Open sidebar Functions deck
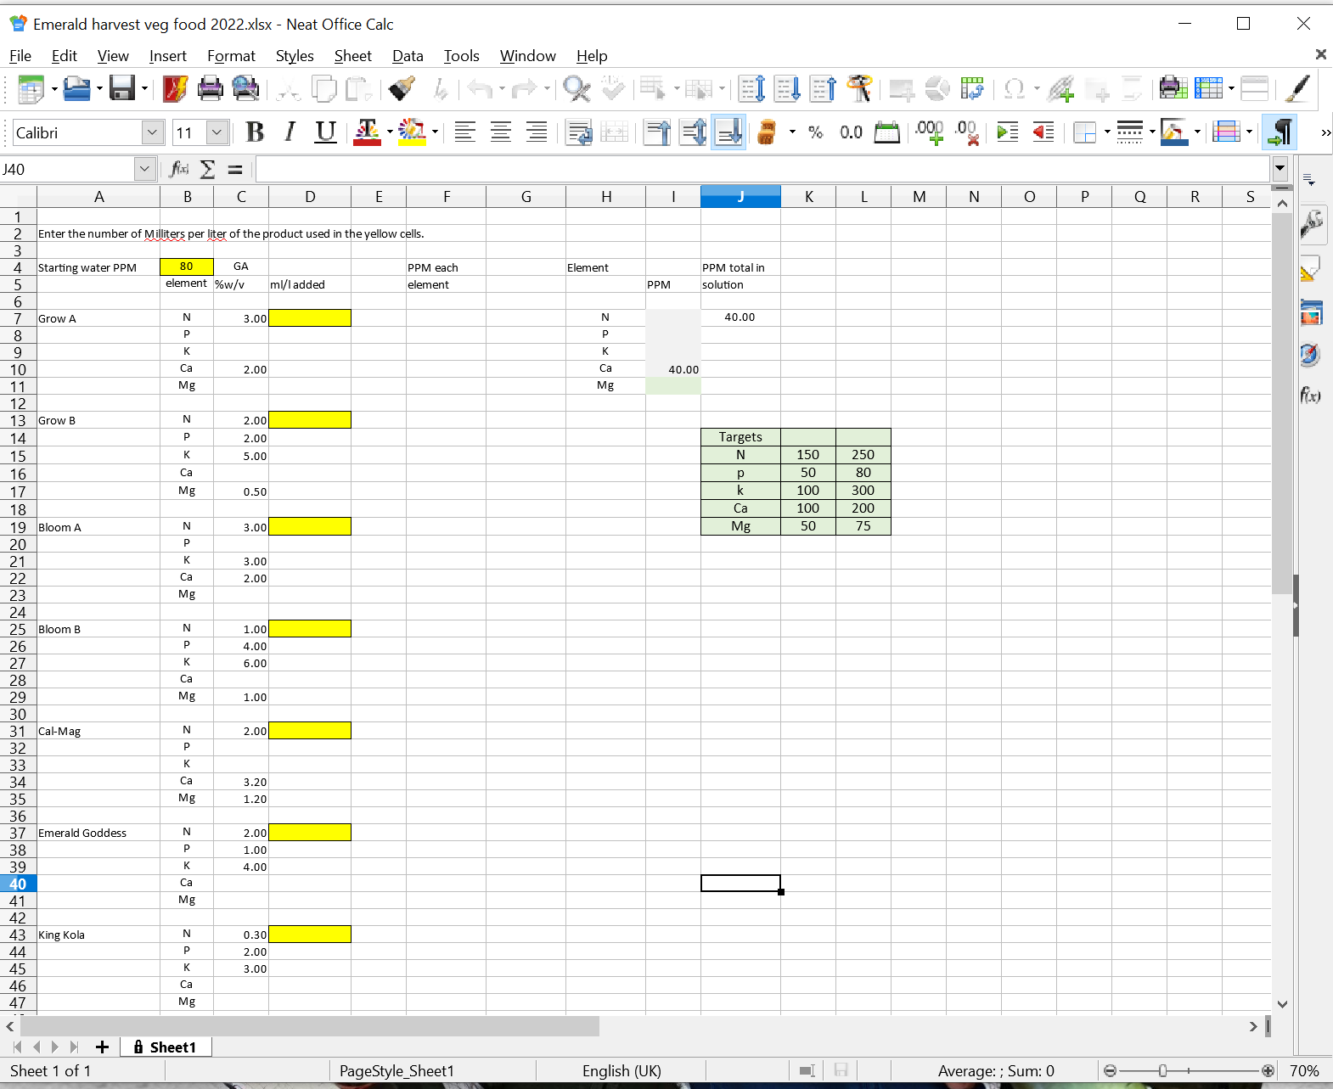Viewport: 1333px width, 1089px height. click(1311, 395)
